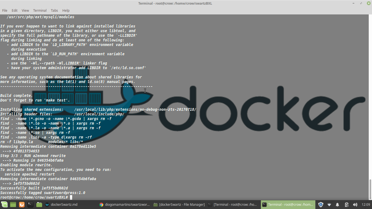This screenshot has height=209, width=372.
Task: Click the 'Installing header files:' line
Action: 62,114
